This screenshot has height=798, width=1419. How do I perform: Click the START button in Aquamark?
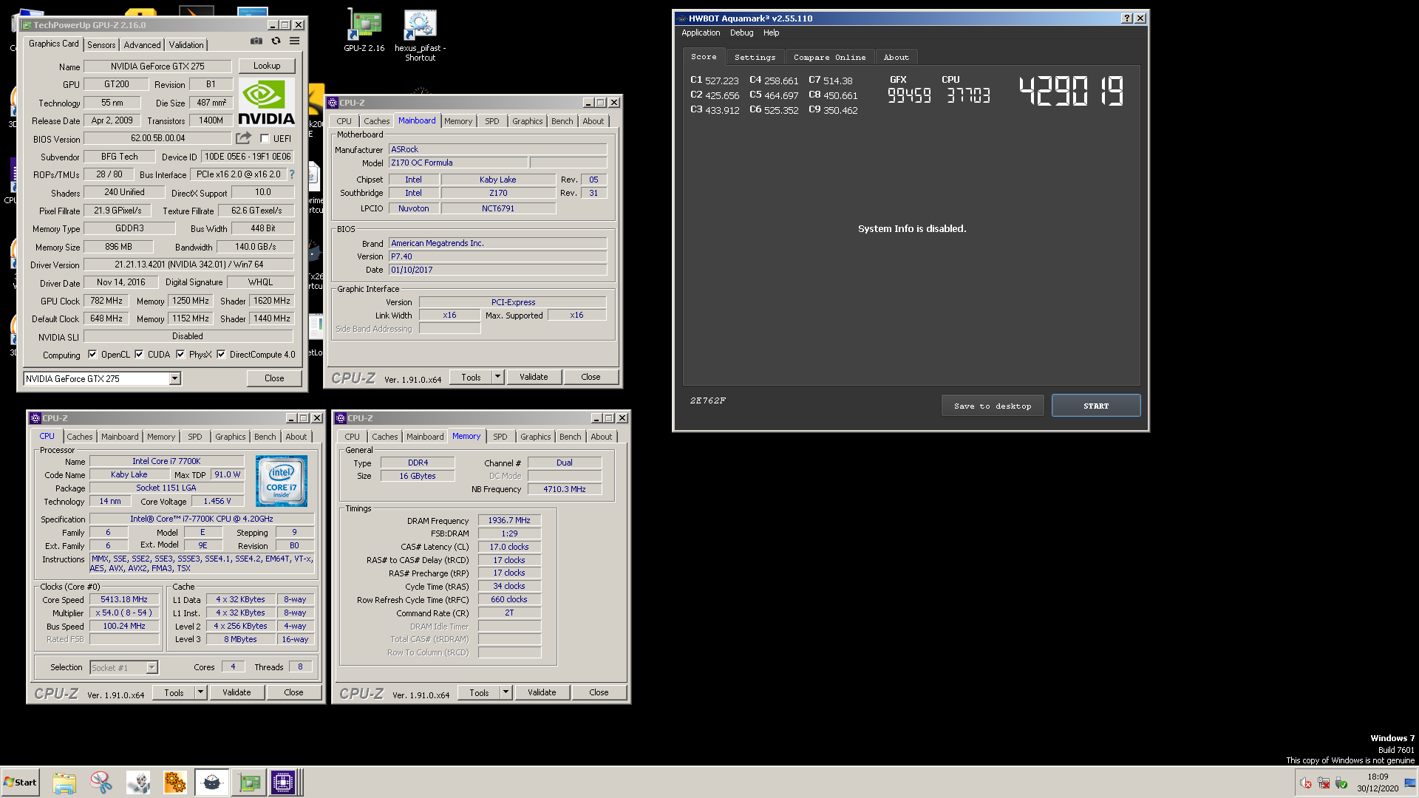click(1096, 406)
